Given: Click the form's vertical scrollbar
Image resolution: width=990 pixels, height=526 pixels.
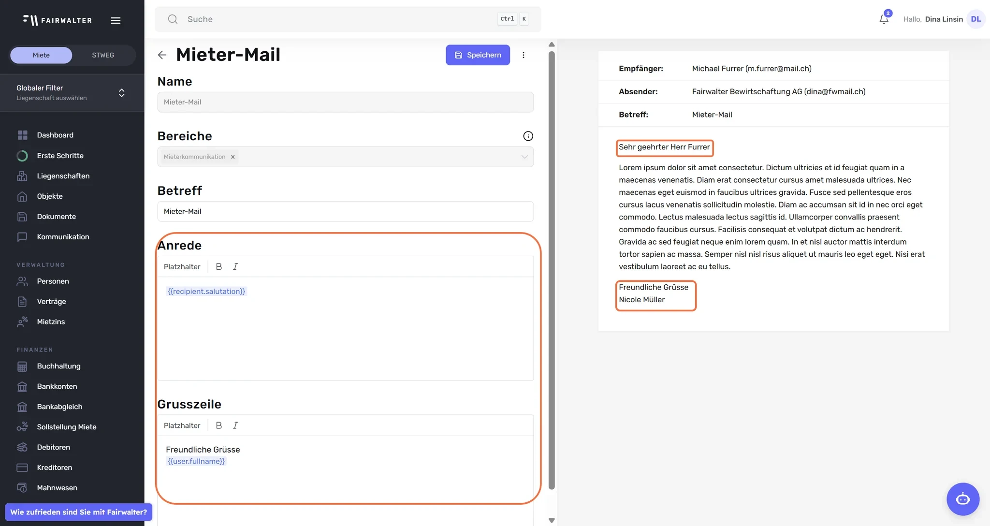Looking at the screenshot, I should (x=551, y=271).
